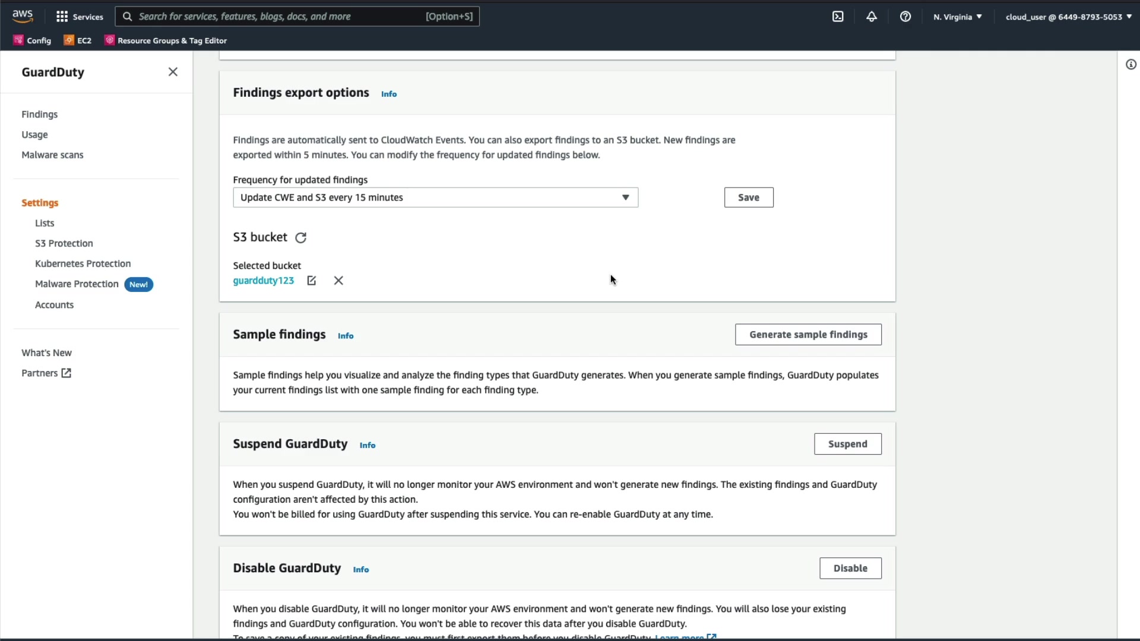1140x641 pixels.
Task: Open the N. Virginia region selector
Action: tap(957, 17)
